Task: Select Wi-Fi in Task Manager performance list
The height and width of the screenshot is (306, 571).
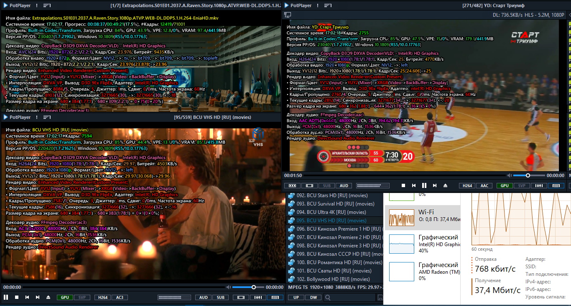Action: pos(422,217)
